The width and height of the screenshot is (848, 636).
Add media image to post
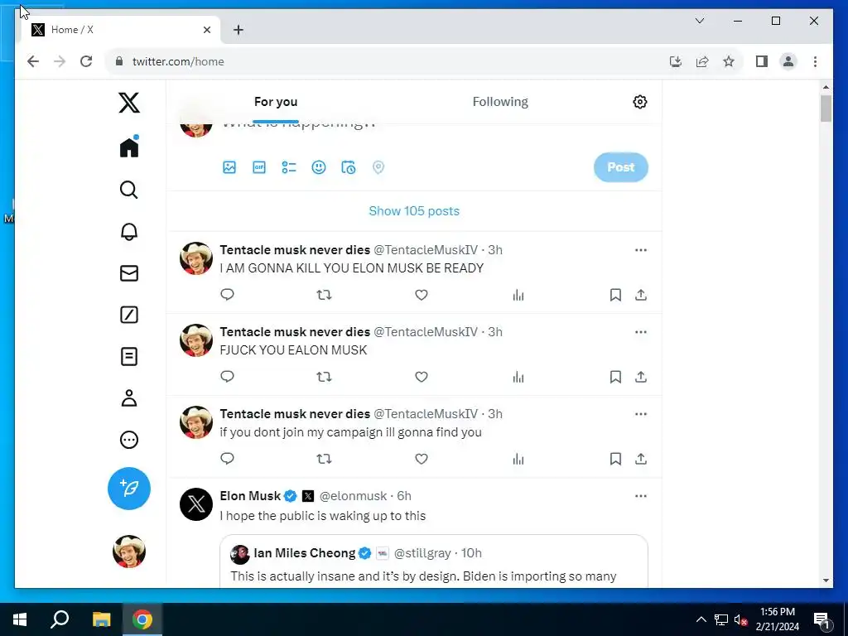coord(229,167)
